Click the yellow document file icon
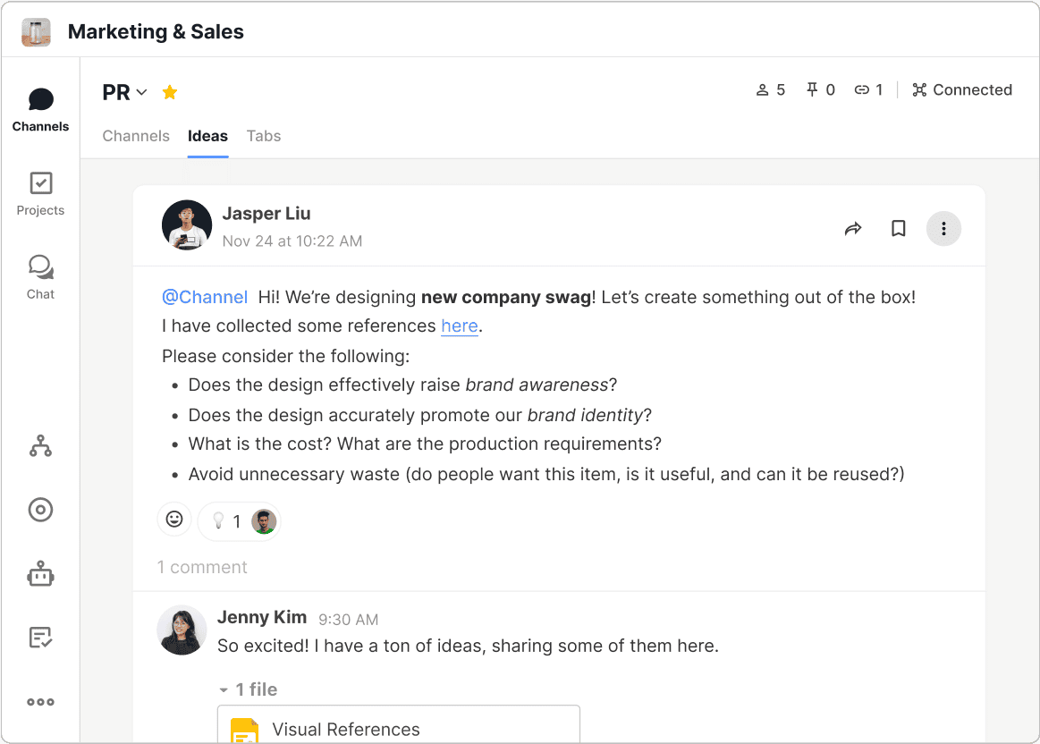Screen dimensions: 1040x744 pos(244,730)
